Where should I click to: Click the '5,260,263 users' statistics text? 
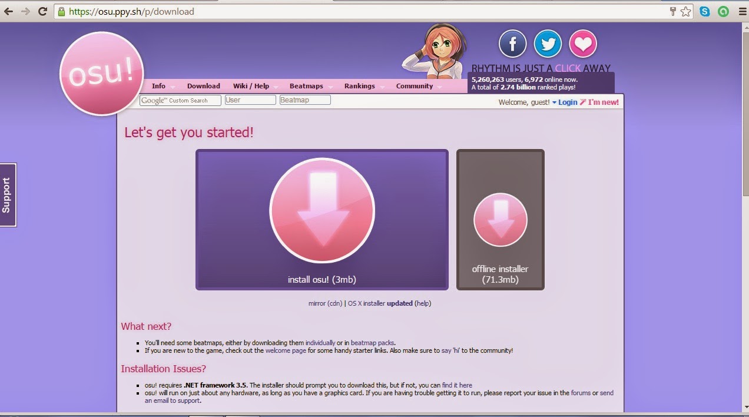(496, 80)
